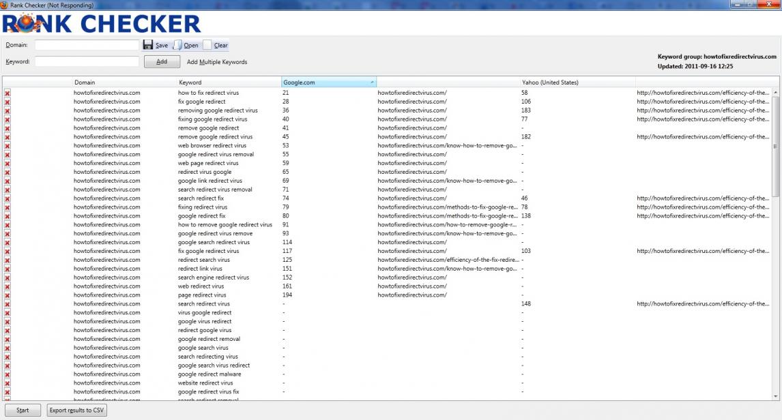Sort by the Domain column header
Screen dimensions: 782x420
125,82
